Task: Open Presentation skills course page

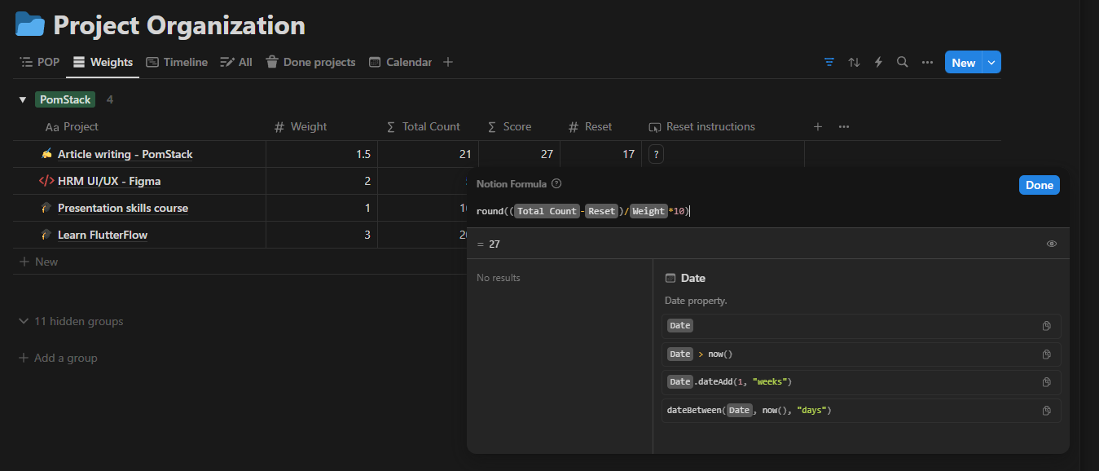Action: point(123,208)
